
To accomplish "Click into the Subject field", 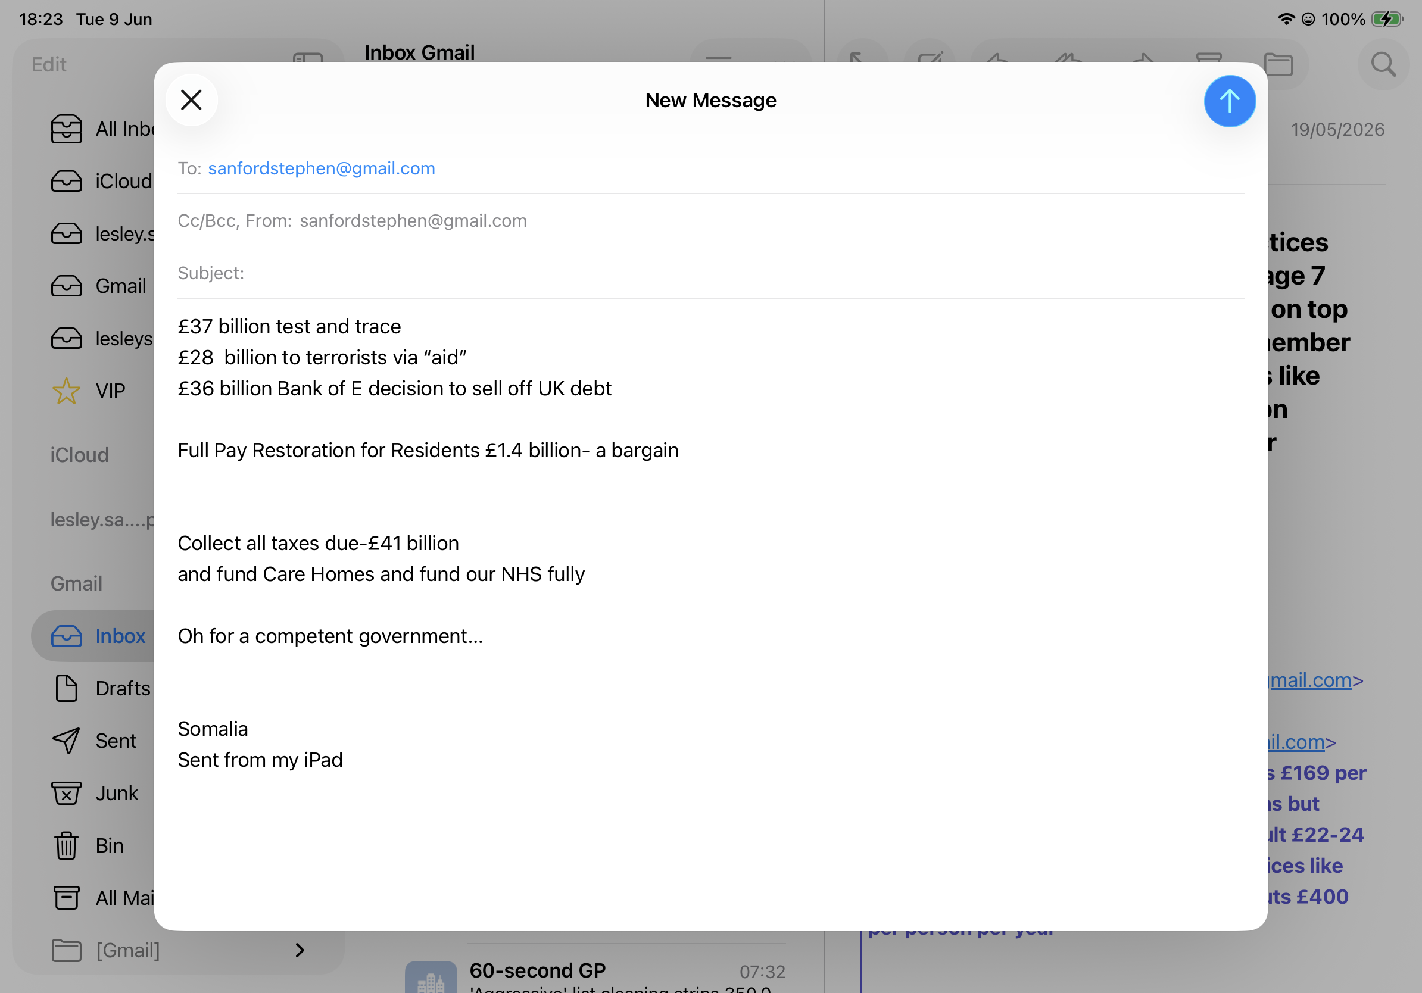I will 710,273.
